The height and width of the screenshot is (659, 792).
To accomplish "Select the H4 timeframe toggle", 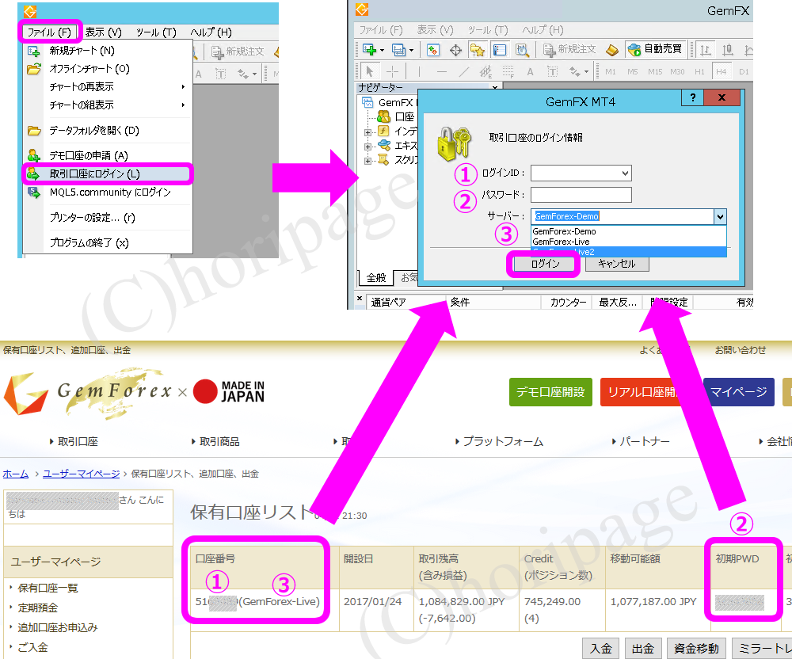I will click(721, 71).
